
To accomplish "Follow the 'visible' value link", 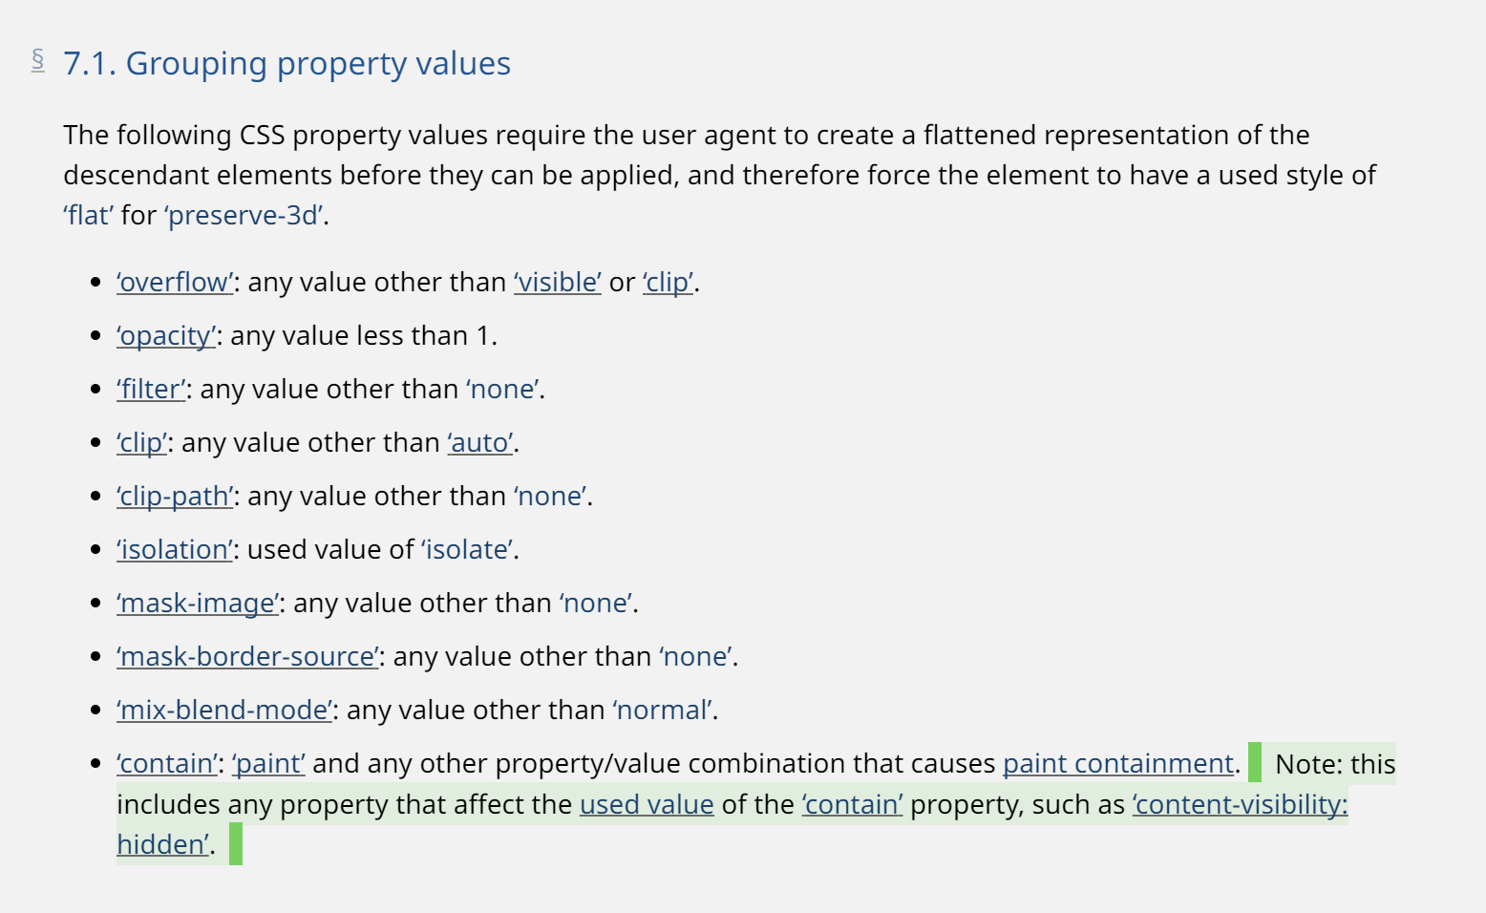I will (558, 283).
